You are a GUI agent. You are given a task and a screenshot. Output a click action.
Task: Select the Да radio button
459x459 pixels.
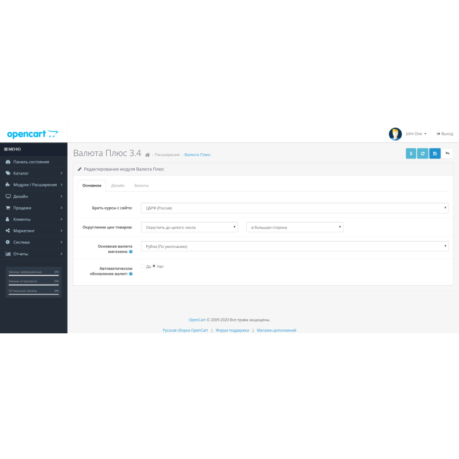143,266
